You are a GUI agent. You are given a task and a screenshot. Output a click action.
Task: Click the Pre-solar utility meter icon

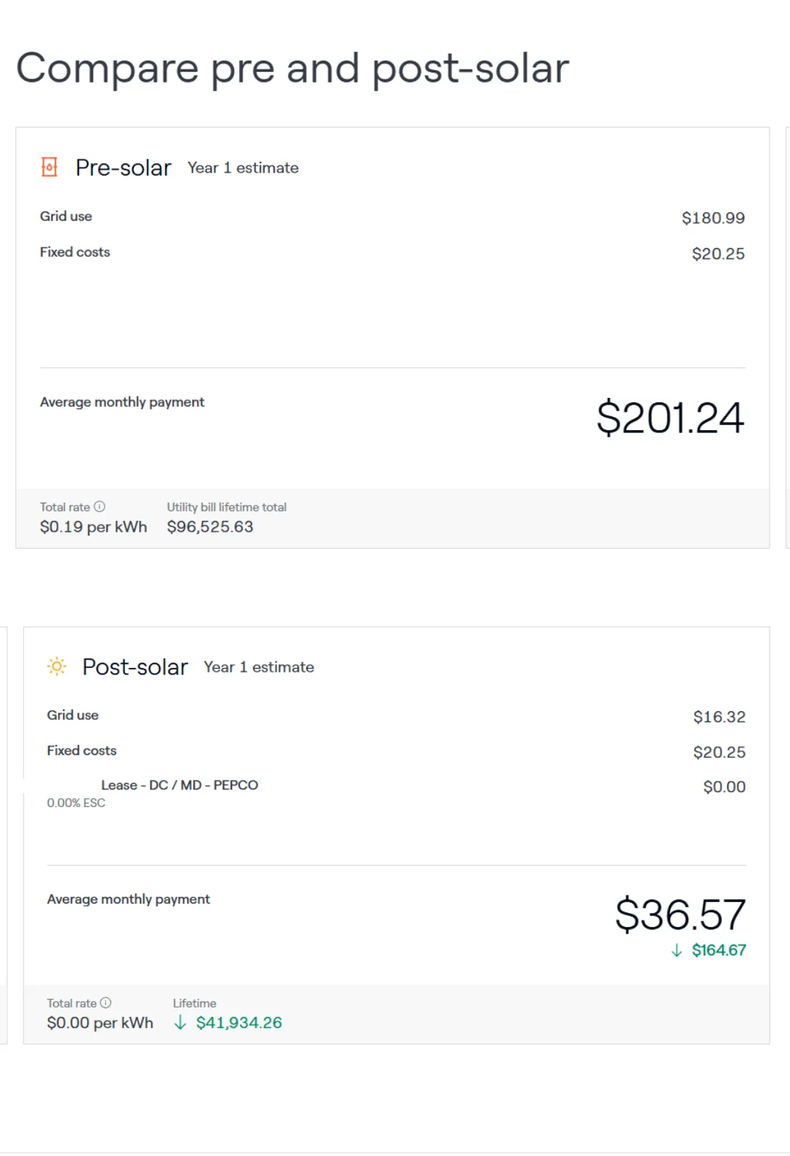pyautogui.click(x=49, y=167)
